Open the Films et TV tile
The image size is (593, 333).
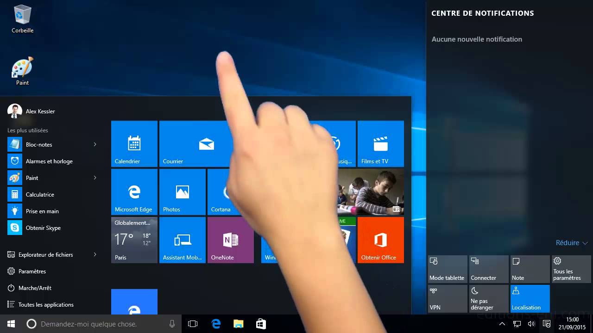pyautogui.click(x=381, y=144)
